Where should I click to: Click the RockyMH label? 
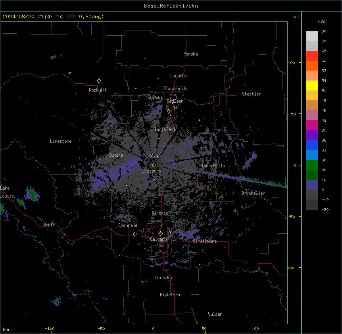pyautogui.click(x=97, y=90)
